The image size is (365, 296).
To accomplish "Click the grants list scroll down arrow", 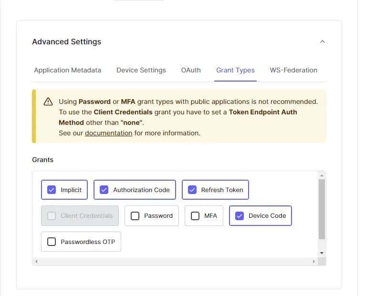I will [322, 253].
